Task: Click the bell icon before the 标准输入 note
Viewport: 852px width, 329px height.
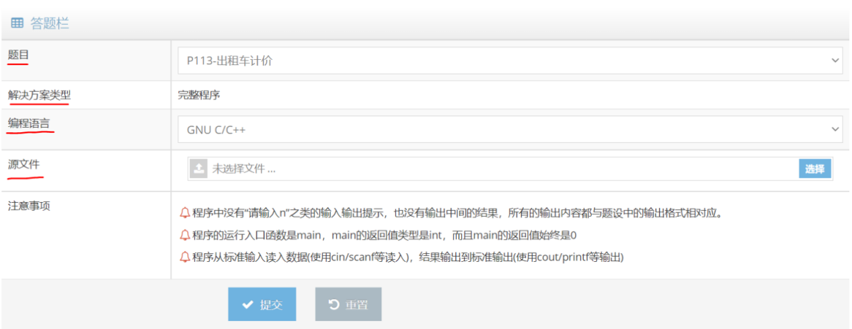Action: point(185,256)
